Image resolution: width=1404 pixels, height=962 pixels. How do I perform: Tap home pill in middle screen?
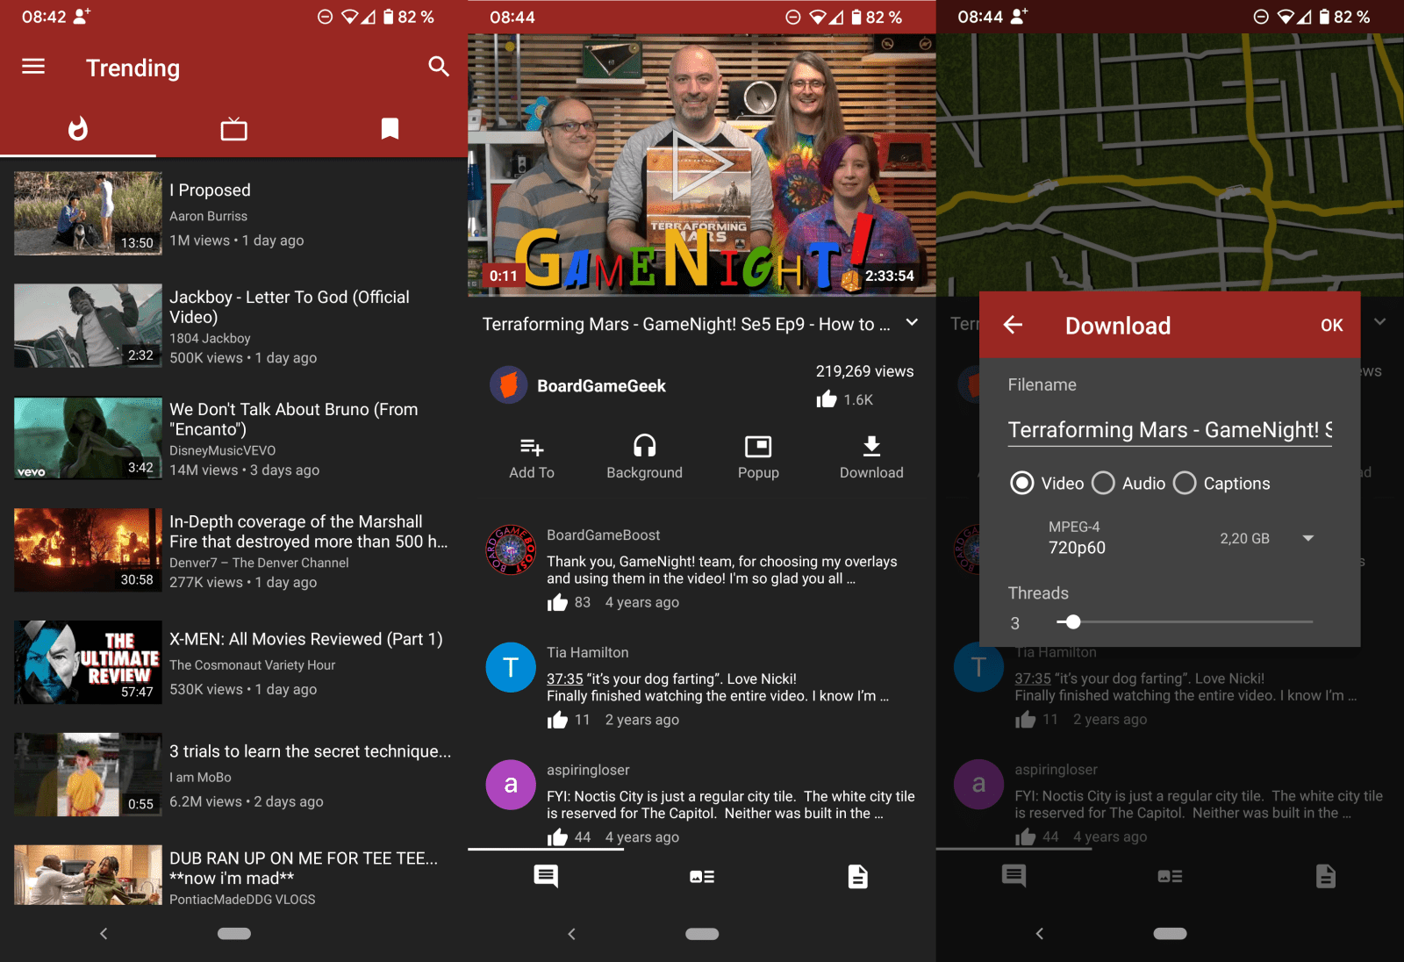tap(702, 934)
